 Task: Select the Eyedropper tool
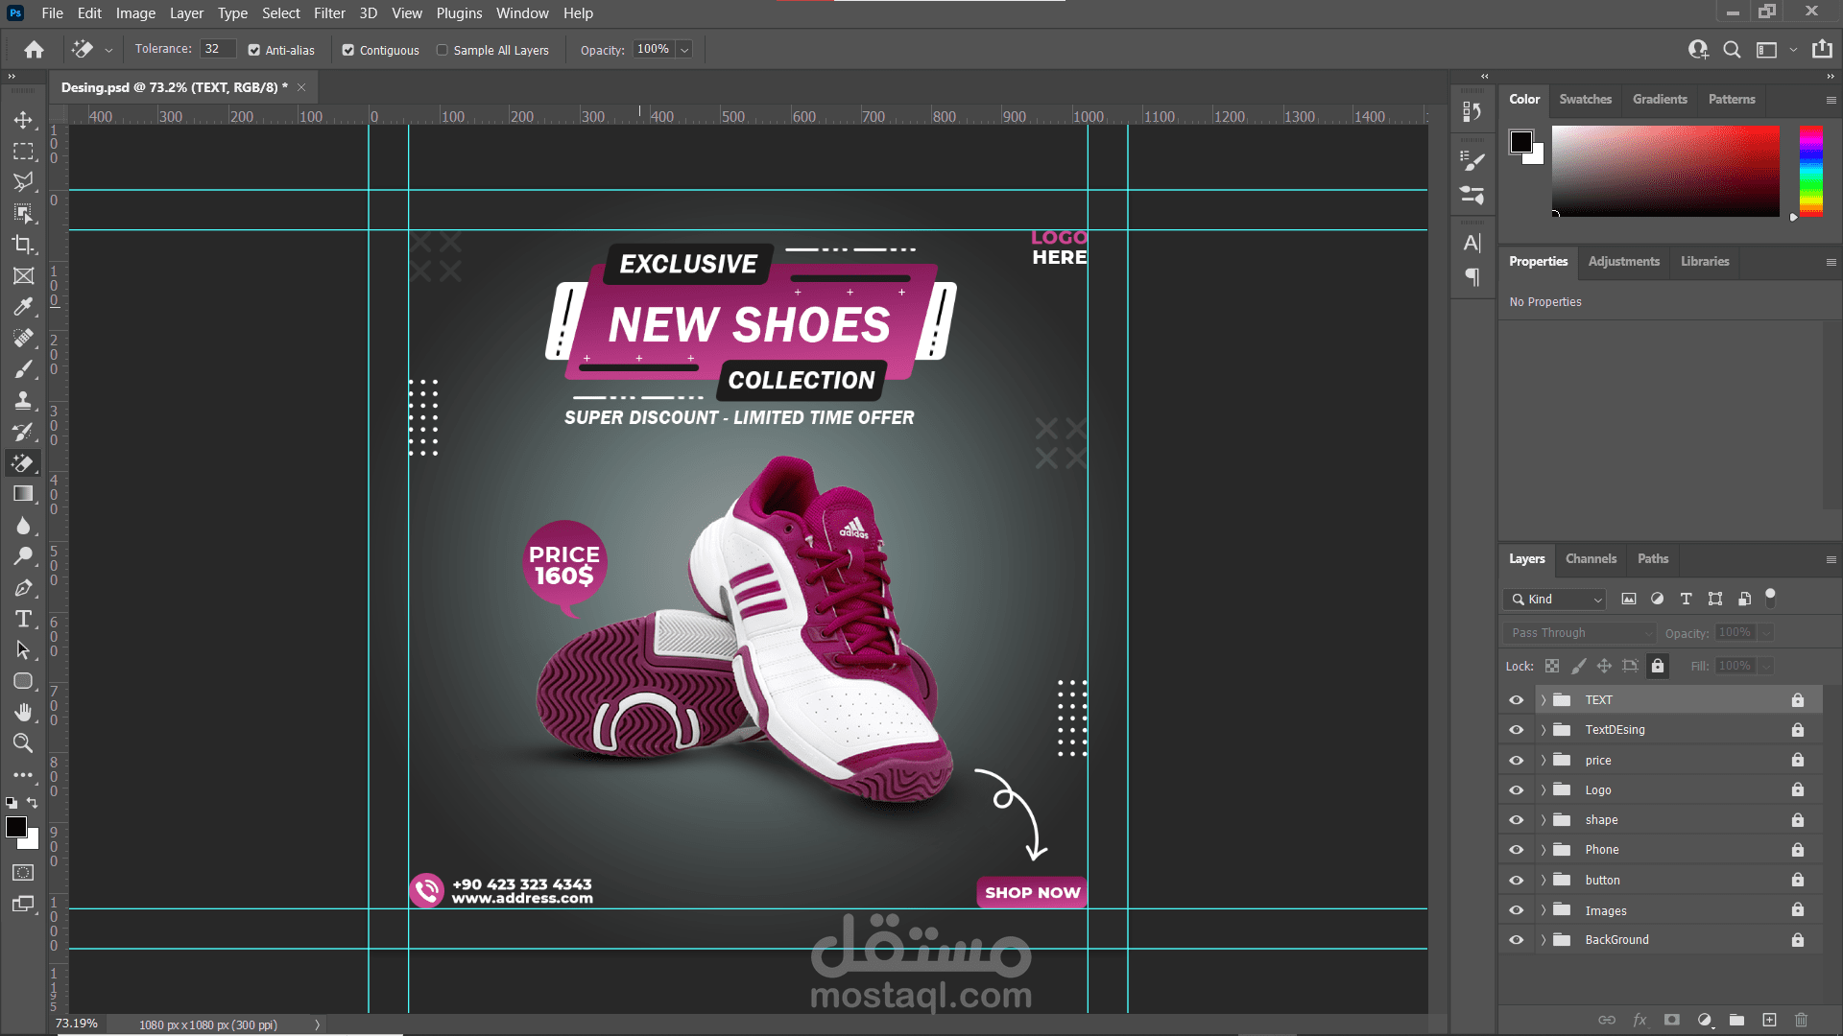pos(23,307)
